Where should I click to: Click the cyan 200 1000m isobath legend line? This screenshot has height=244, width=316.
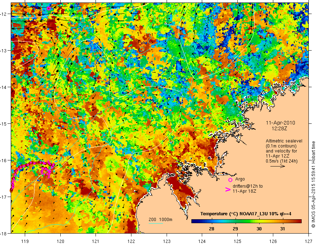(x=156, y=223)
